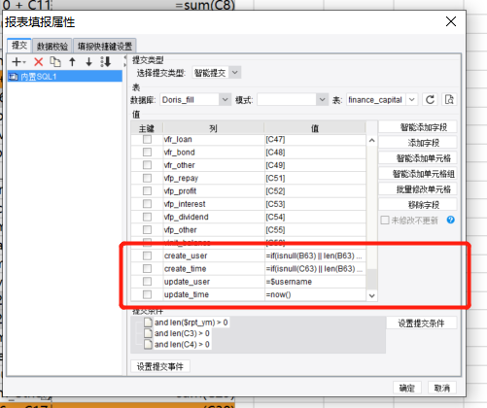Toggle primary key checkbox for create_user
The image size is (487, 408).
[147, 255]
